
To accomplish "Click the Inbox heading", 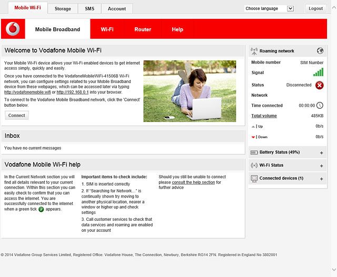I will [12, 136].
